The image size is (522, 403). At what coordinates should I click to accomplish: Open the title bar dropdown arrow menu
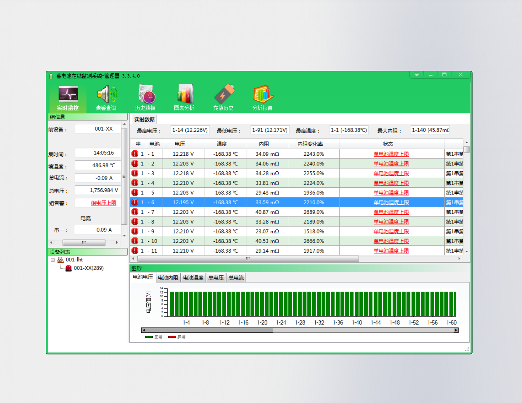pyautogui.click(x=416, y=75)
